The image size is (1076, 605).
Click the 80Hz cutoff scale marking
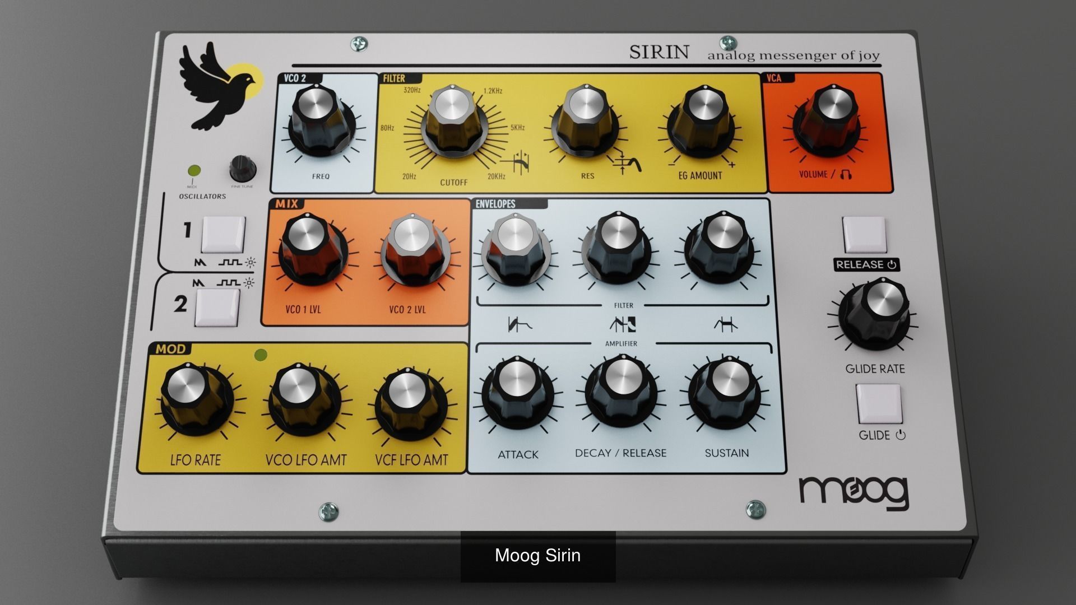387,128
